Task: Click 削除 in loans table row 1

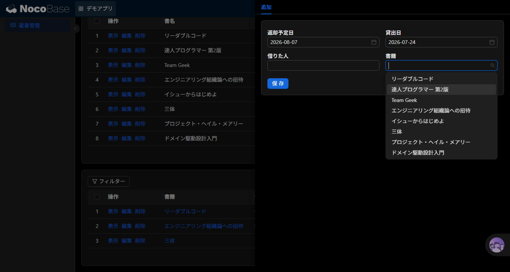Action: pyautogui.click(x=140, y=211)
